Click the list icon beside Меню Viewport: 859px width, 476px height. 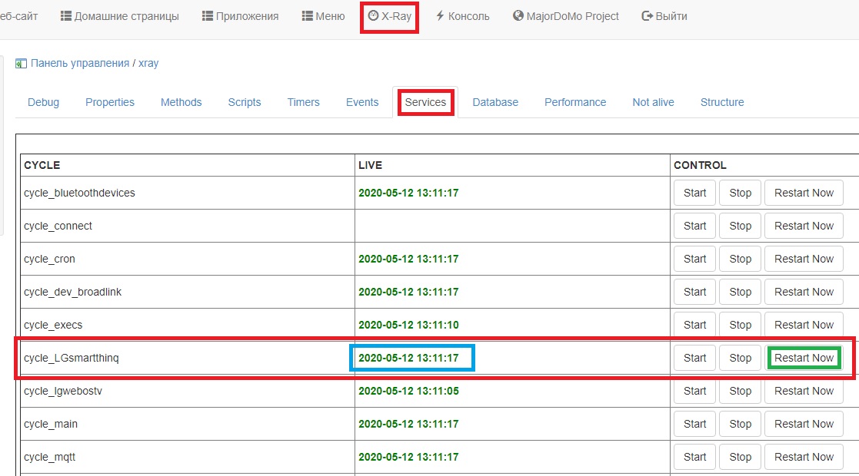pos(308,16)
